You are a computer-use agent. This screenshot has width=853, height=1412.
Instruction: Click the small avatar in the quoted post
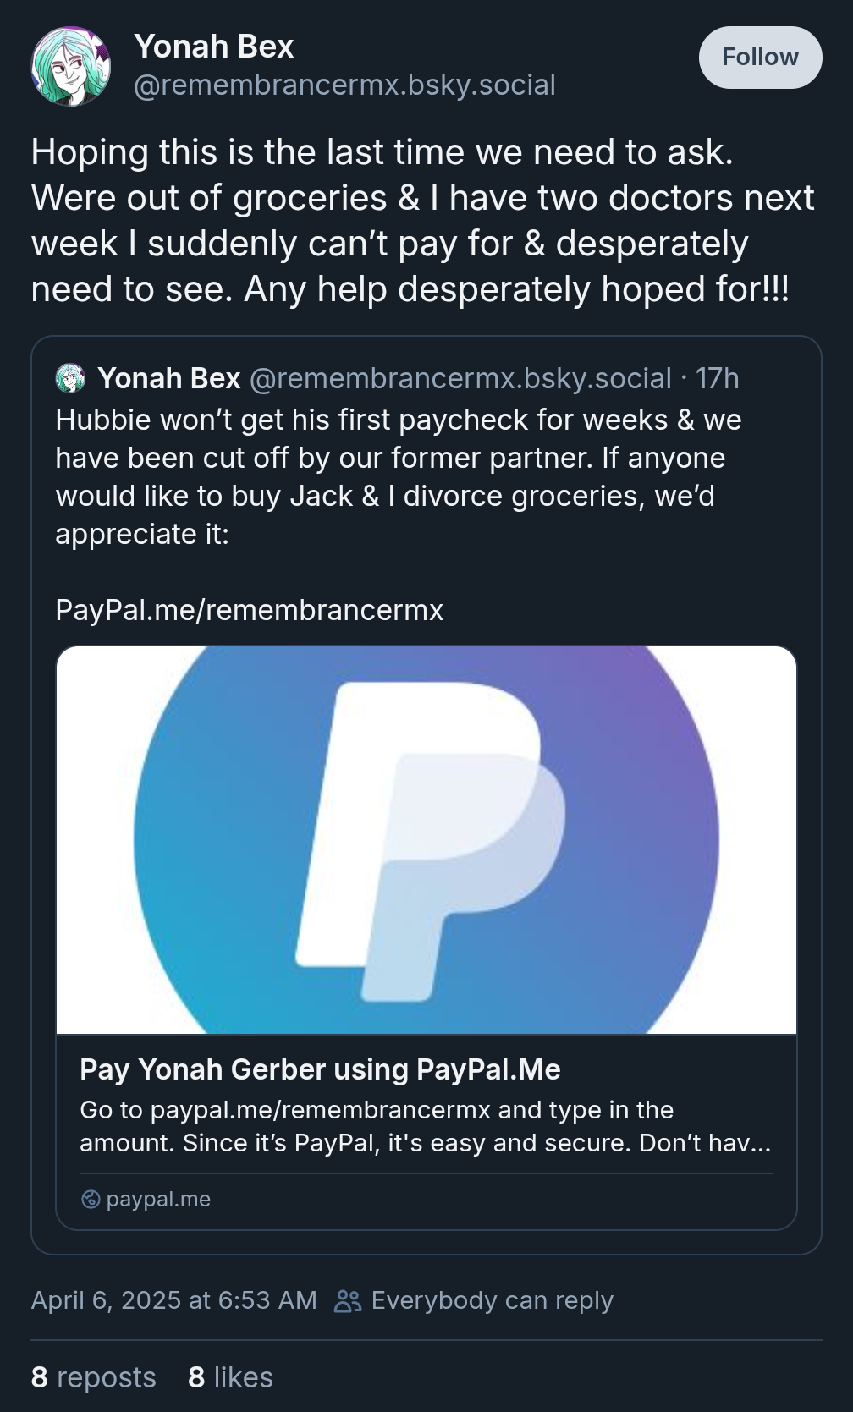coord(70,378)
